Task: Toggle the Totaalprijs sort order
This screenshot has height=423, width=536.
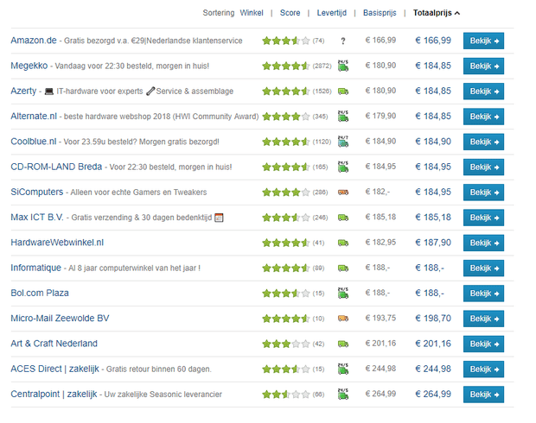Action: point(437,13)
